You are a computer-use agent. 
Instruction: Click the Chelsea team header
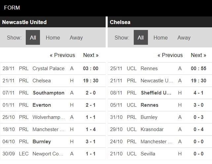point(120,22)
